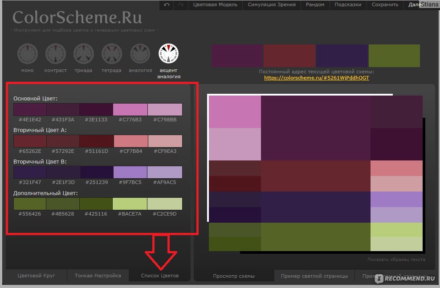Select swatch above #251239

pyautogui.click(x=97, y=172)
